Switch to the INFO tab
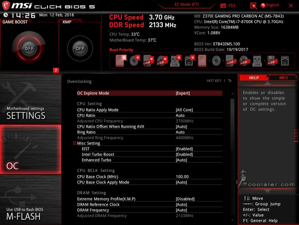 pos(283,78)
